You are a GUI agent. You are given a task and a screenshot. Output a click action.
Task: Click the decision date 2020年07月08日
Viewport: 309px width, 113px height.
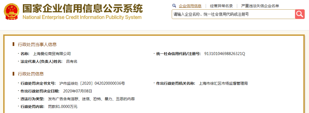coord(78,91)
